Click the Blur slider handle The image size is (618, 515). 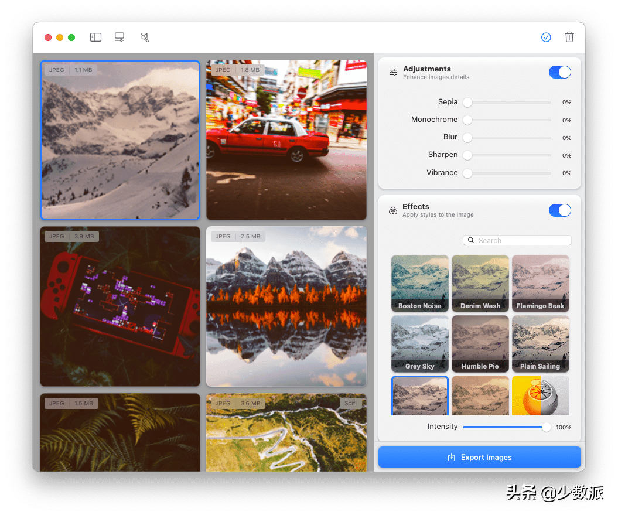click(x=467, y=138)
